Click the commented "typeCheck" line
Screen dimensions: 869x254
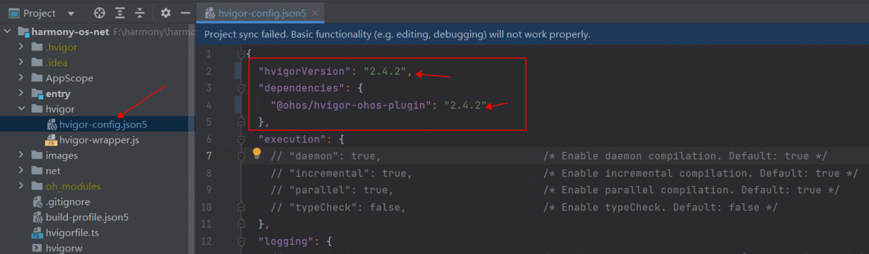pos(338,208)
